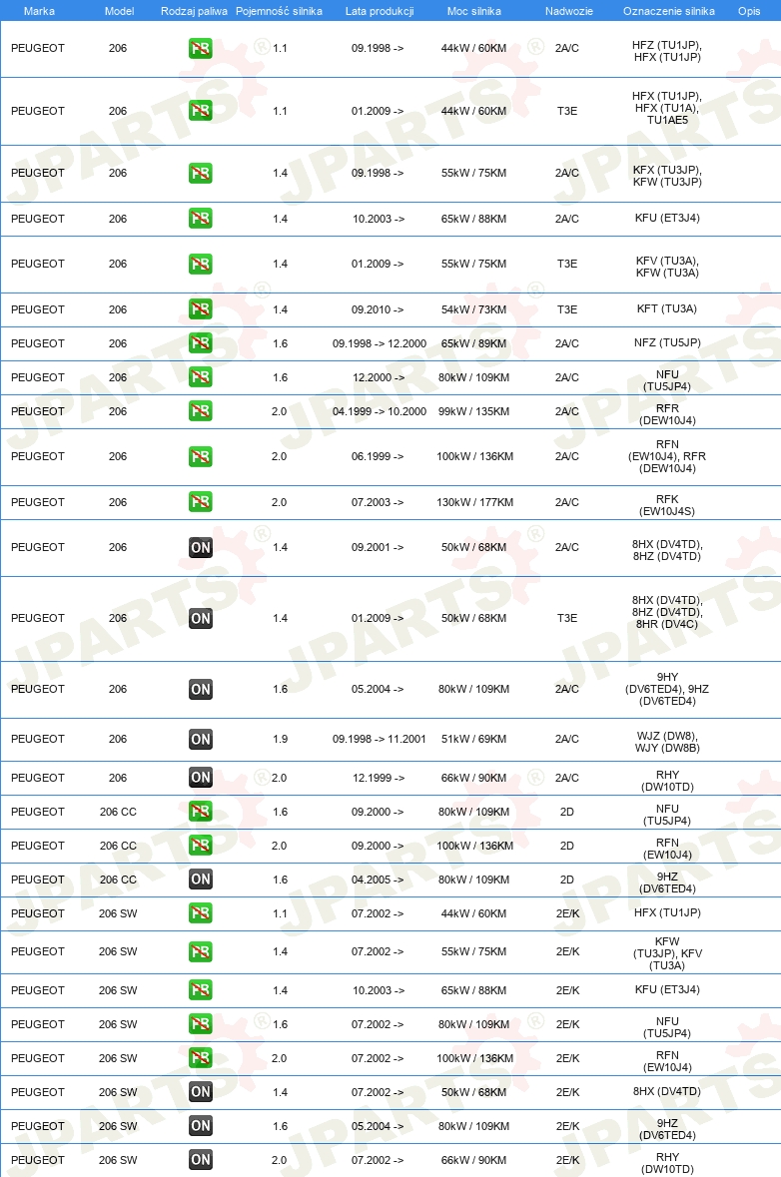Click T3E body cell in the 09.2010 row
The width and height of the screenshot is (781, 1177).
567,309
